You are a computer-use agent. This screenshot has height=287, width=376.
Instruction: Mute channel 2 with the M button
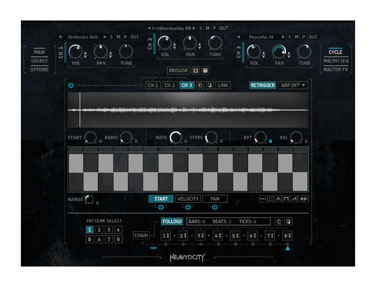point(207,28)
